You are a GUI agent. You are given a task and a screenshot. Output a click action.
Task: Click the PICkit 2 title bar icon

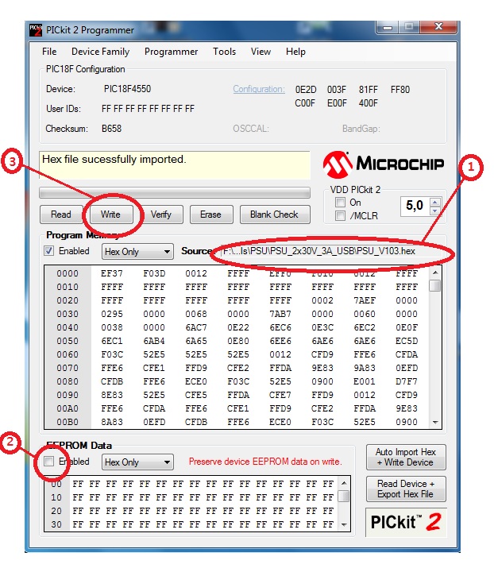click(36, 30)
